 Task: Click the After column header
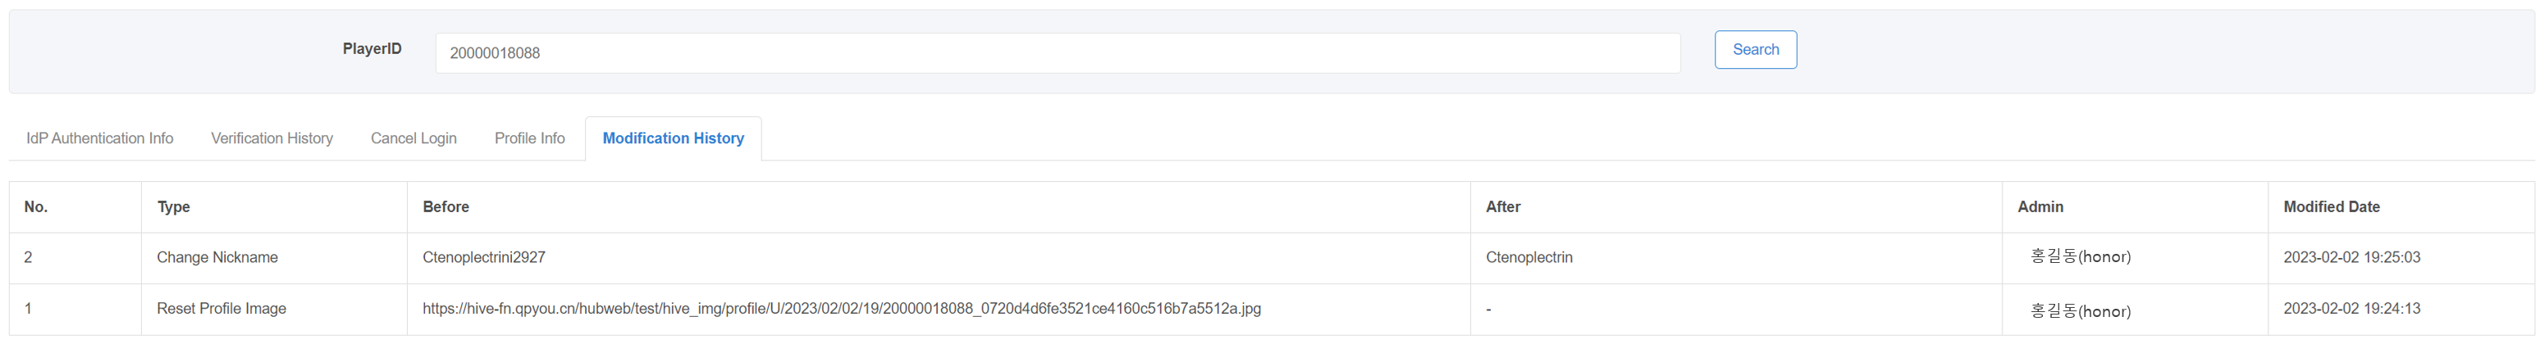pyautogui.click(x=1503, y=207)
